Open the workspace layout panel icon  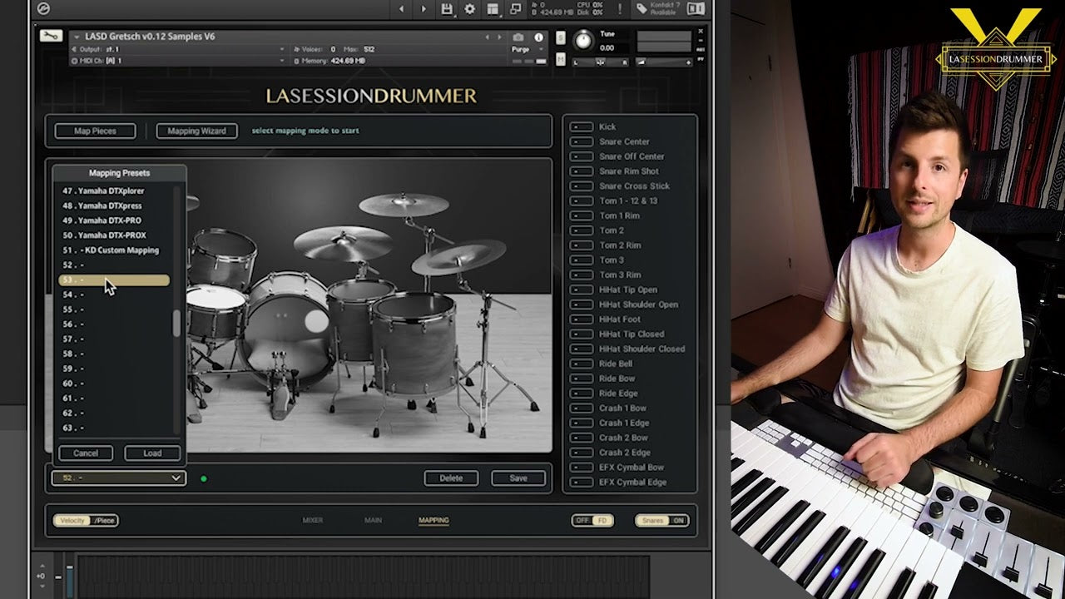[493, 9]
